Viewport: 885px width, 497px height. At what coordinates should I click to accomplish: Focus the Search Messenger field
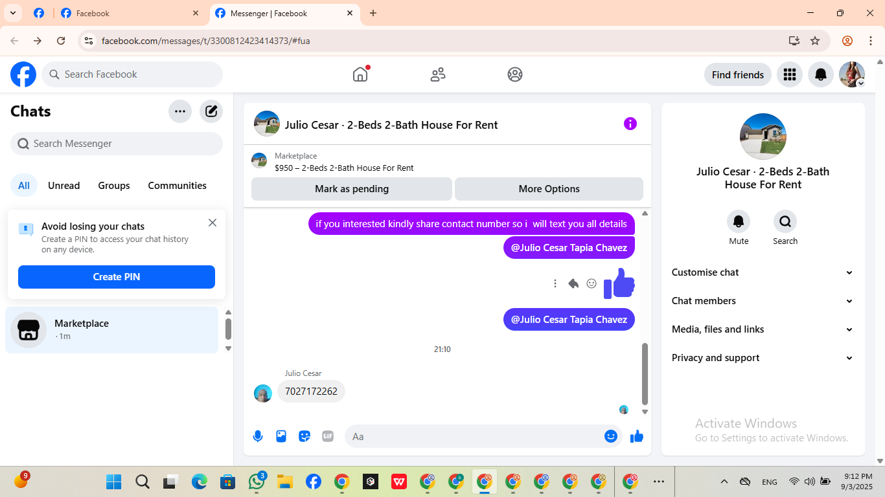(117, 144)
